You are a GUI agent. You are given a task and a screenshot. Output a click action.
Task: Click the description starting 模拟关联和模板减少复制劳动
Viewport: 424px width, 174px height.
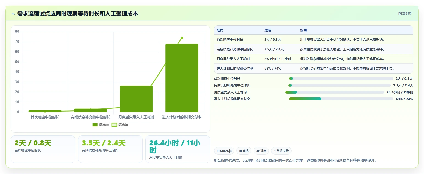[342, 59]
